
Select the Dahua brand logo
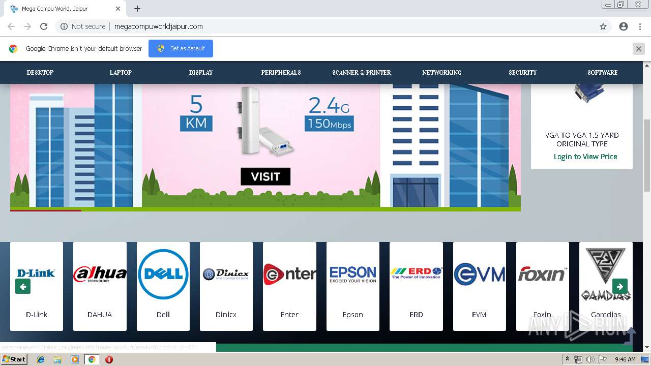pos(100,274)
